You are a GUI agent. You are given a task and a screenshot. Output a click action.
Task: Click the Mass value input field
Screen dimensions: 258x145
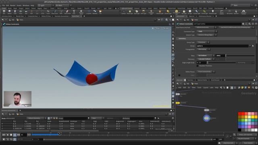220,56
